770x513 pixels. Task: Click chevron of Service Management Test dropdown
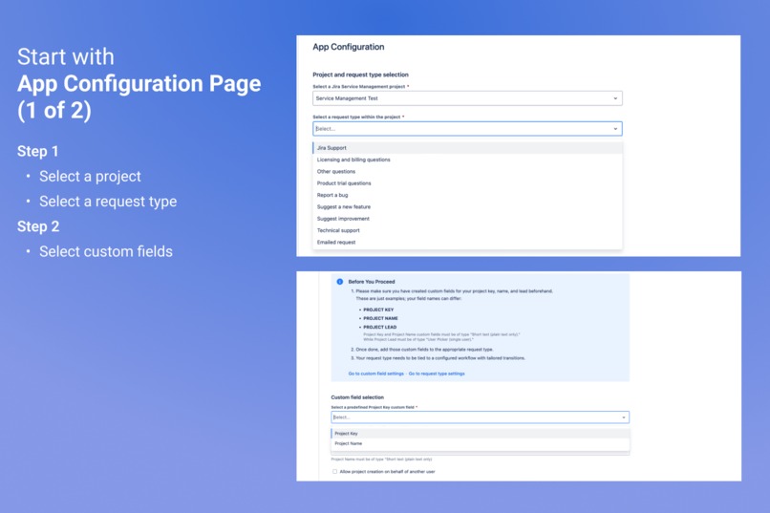[x=615, y=98]
